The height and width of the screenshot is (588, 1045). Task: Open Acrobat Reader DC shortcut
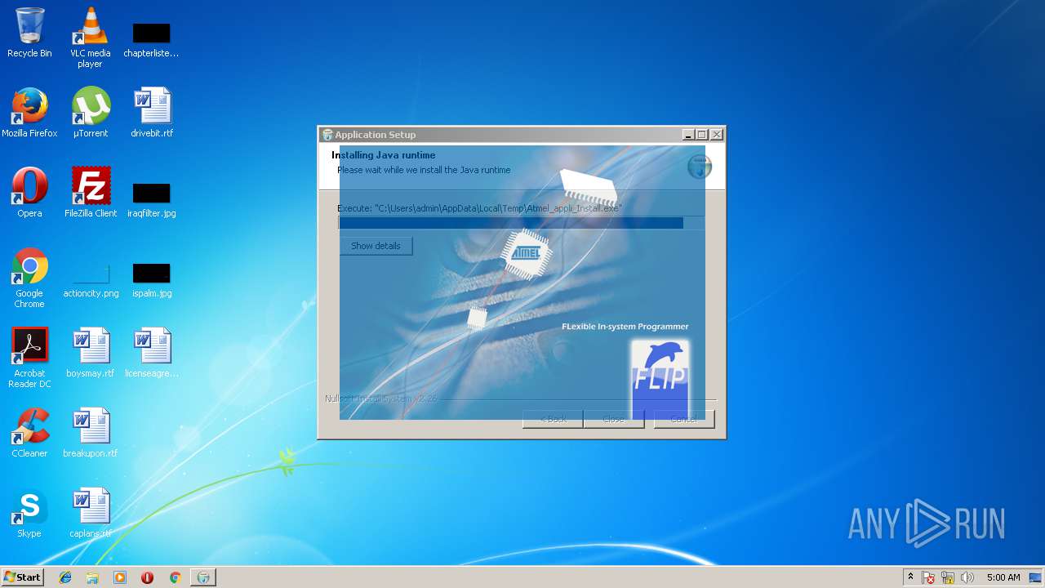click(x=29, y=358)
